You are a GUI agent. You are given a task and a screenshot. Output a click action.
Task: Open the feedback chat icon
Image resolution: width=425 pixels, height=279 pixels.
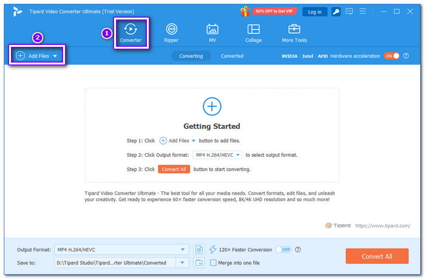pos(349,12)
